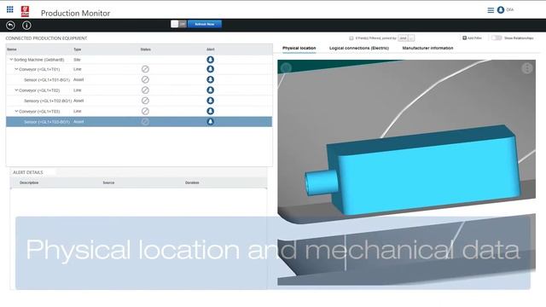Select the Conveyor (=GL1+T02) row name
The width and height of the screenshot is (546, 307).
point(39,90)
